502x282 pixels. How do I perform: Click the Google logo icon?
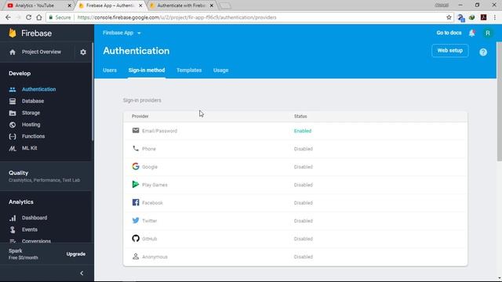[136, 166]
